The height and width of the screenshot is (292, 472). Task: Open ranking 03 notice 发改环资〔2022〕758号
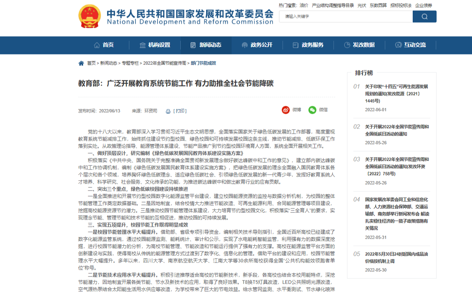coord(397,166)
